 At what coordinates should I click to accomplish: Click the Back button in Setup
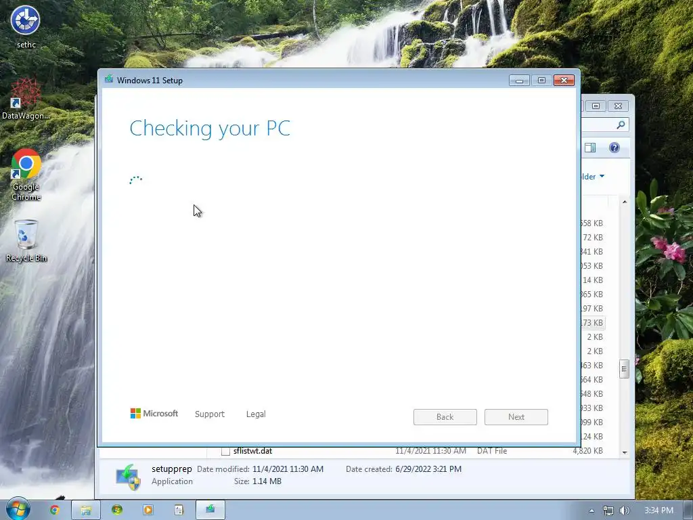pos(445,417)
